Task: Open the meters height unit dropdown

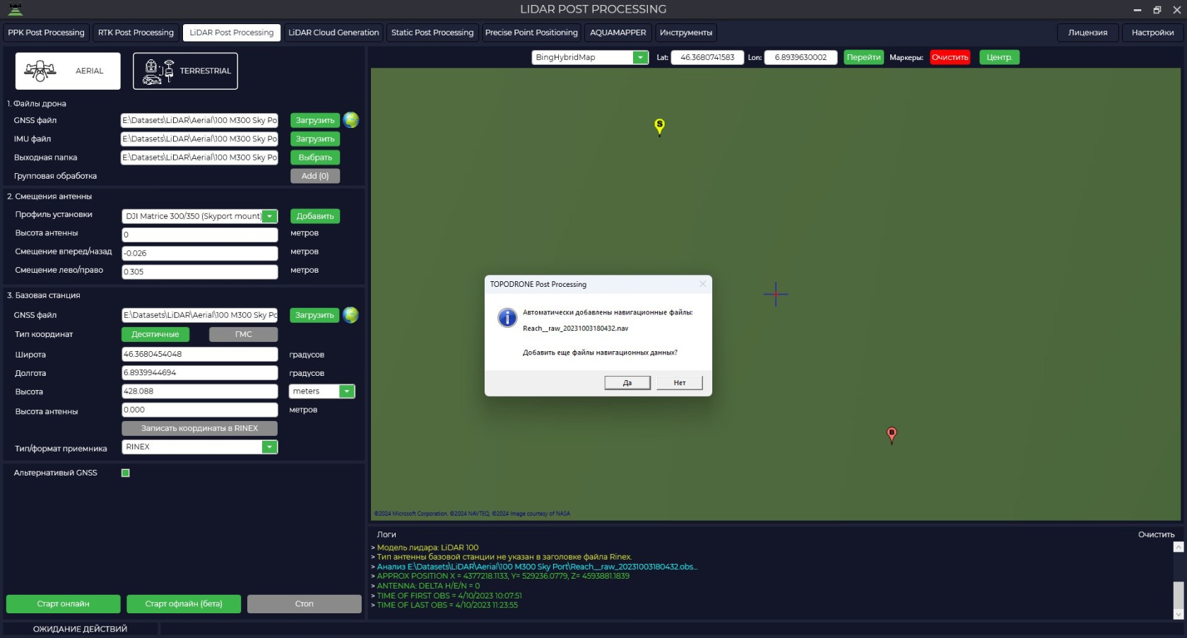Action: (x=346, y=391)
